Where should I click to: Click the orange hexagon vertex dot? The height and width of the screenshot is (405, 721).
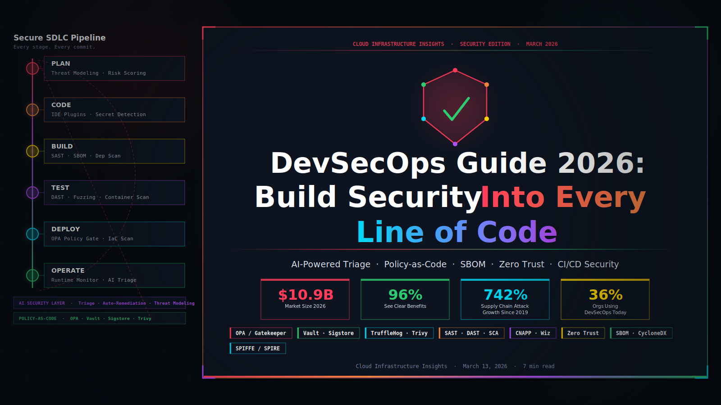pos(487,84)
